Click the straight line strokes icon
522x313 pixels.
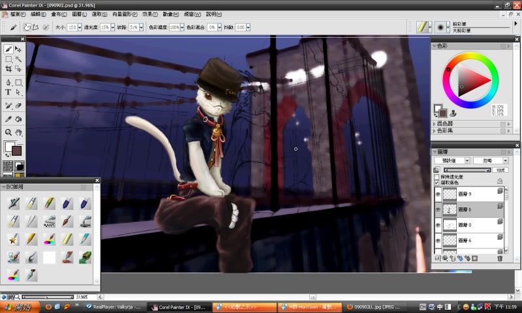[x=35, y=27]
